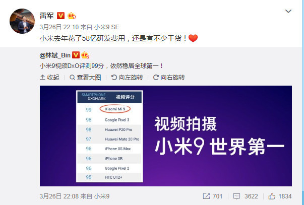Select the page scrollbar at right edge
This screenshot has height=205, width=304.
(x=303, y=103)
